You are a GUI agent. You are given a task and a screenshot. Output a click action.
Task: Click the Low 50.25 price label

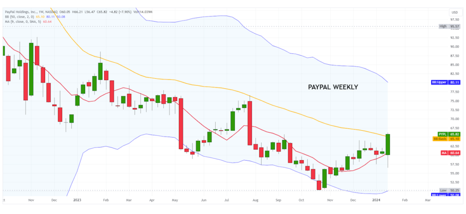tap(448, 190)
